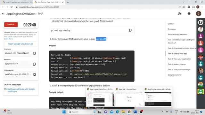Screen dimensions: 205x115
Task: Go to Task 5 Make a change
Action: coord(176,64)
